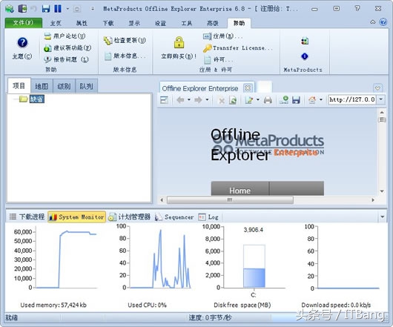
Task: Open 用户论坛(U) user forum
Action: pyautogui.click(x=65, y=36)
